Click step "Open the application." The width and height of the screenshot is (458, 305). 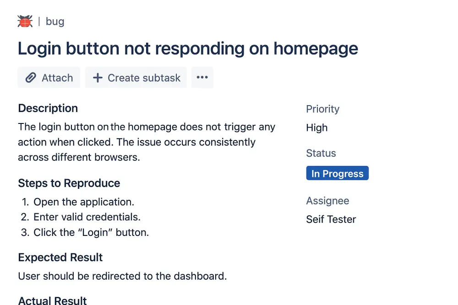click(x=84, y=202)
